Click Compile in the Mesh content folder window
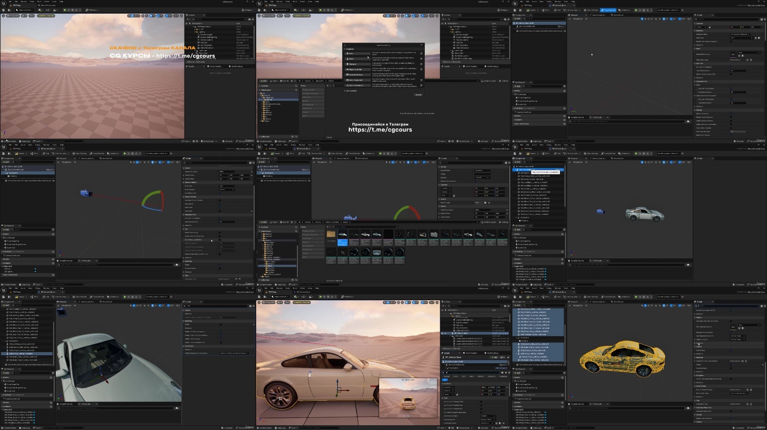Screen dimensions: 767x430 [x=275, y=154]
